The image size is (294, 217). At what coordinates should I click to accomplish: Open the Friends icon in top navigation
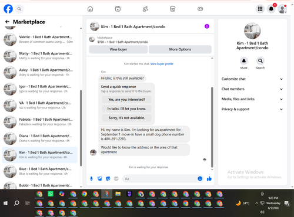click(145, 9)
